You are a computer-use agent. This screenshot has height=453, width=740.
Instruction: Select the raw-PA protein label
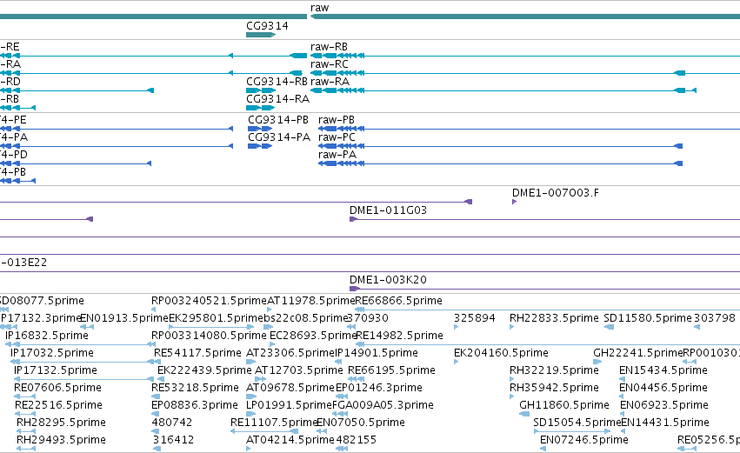coord(337,155)
